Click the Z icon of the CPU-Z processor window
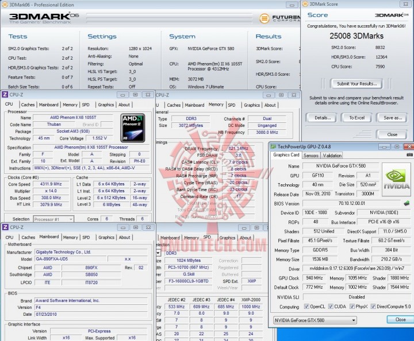 [5, 94]
